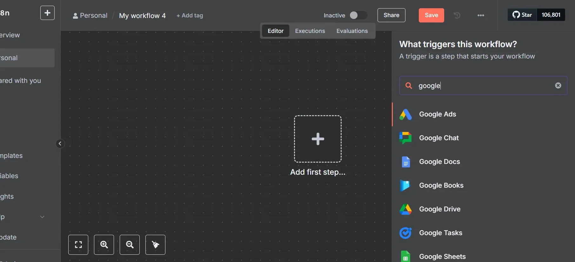
Task: Focus the node search input field
Action: 483,85
